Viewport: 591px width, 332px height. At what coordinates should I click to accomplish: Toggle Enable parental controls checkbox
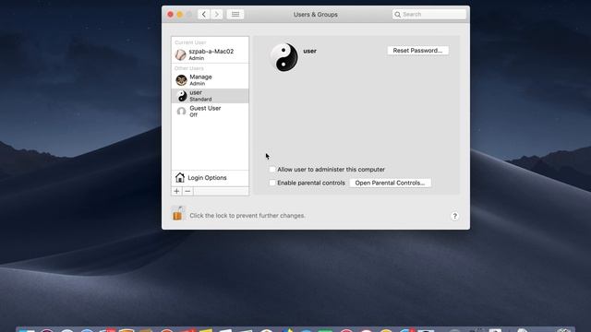point(272,183)
